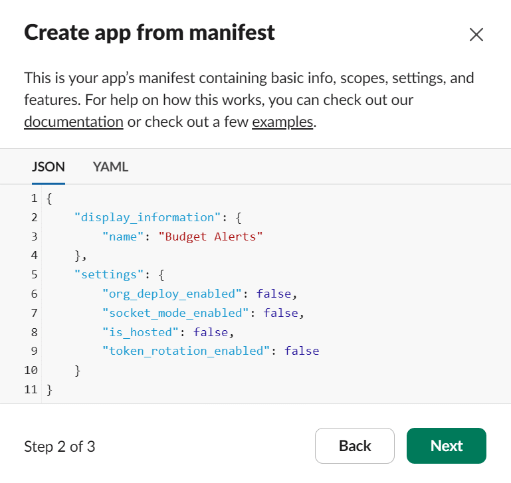Click the false value after token_rotation_enabled

[302, 351]
